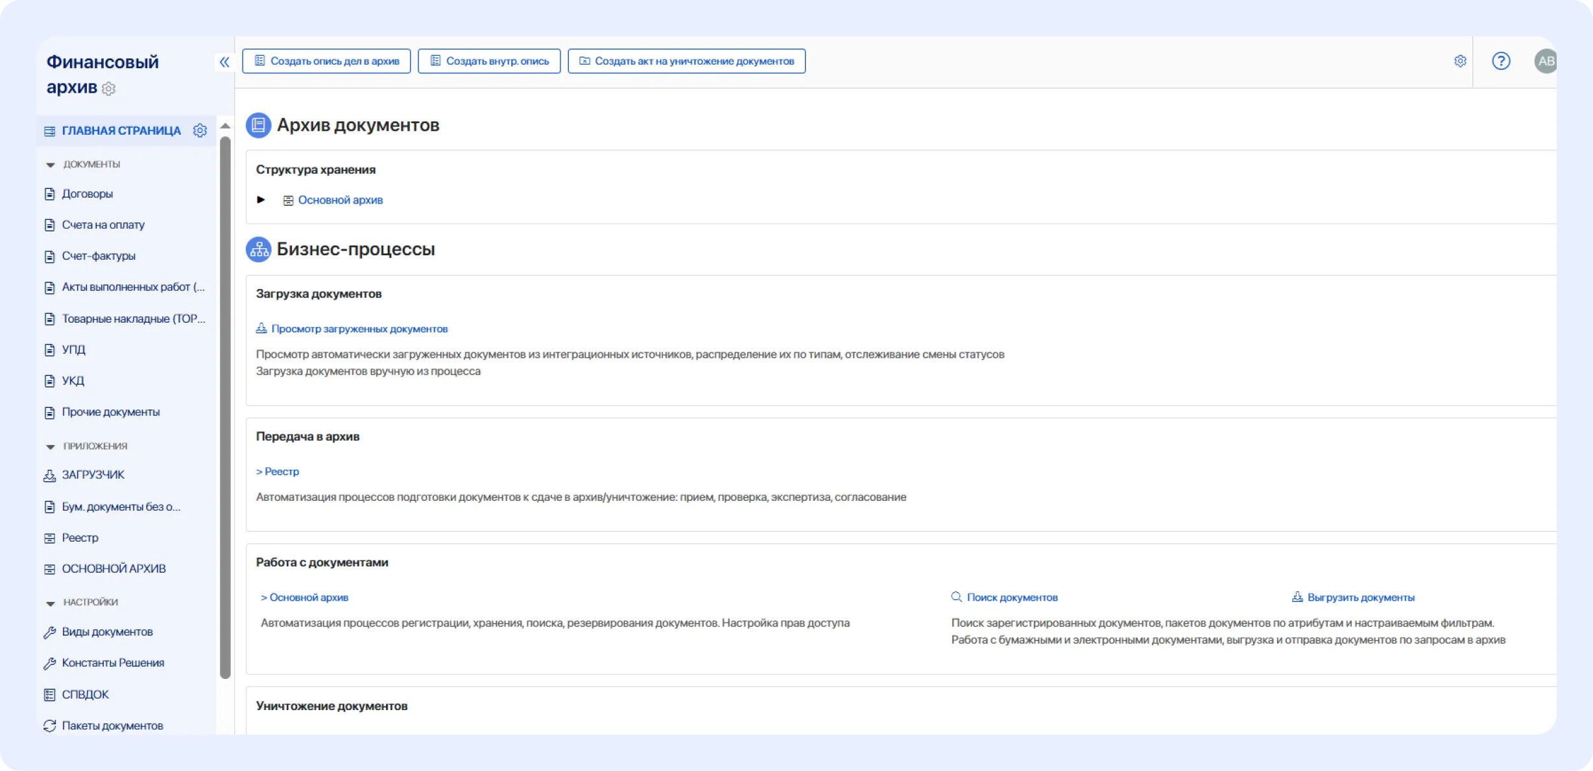Select Счет-фактуры sidebar item
1593x771 pixels.
point(99,256)
